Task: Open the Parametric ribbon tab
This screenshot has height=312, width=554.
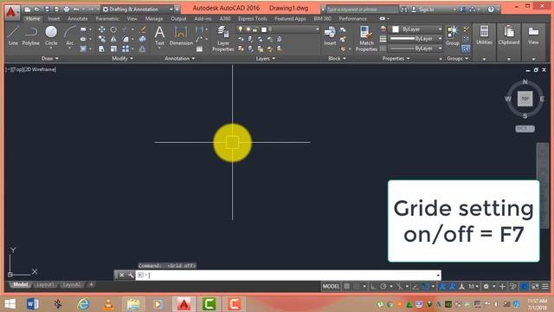Action: (x=107, y=18)
